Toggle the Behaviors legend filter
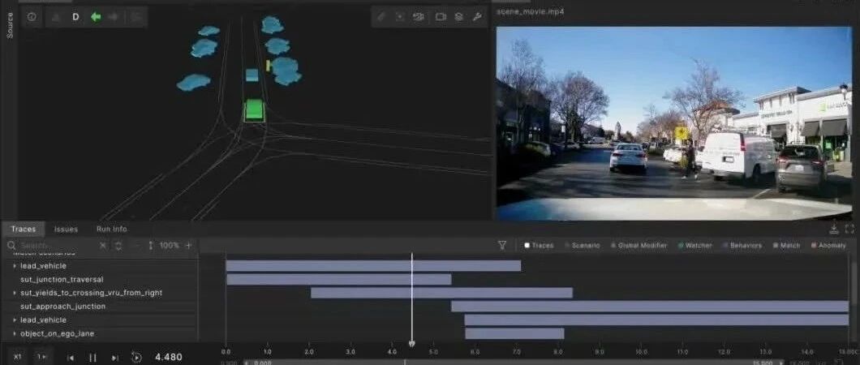 tap(742, 246)
